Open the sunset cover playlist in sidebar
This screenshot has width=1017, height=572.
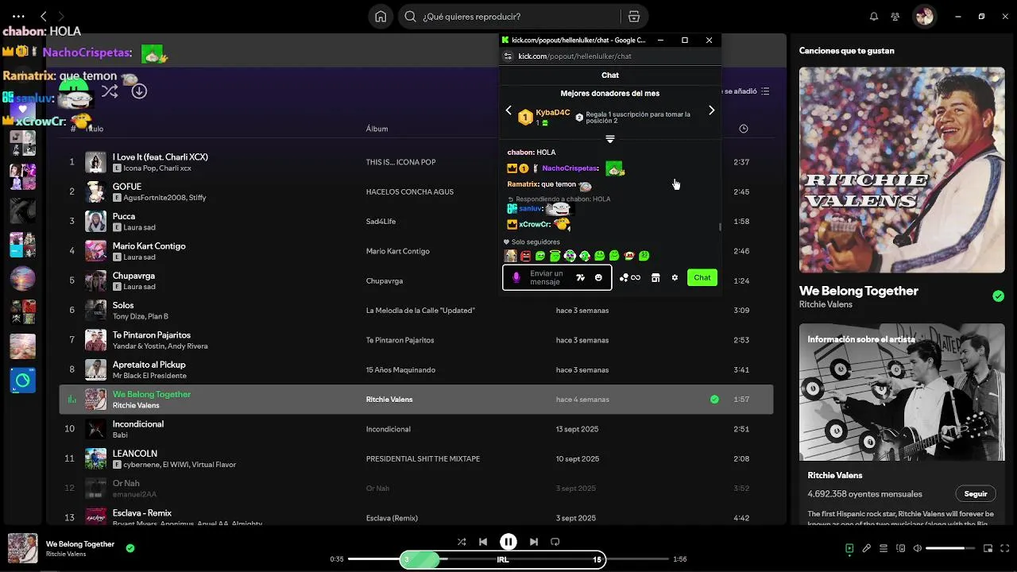pyautogui.click(x=22, y=278)
